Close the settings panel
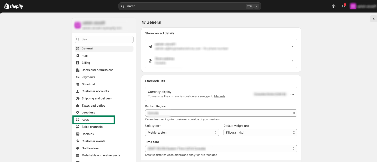 [374, 19]
